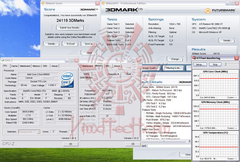Select Fill Rate - Multi-Texturing row
Viewport: 240px width, 162px height.
point(168,116)
